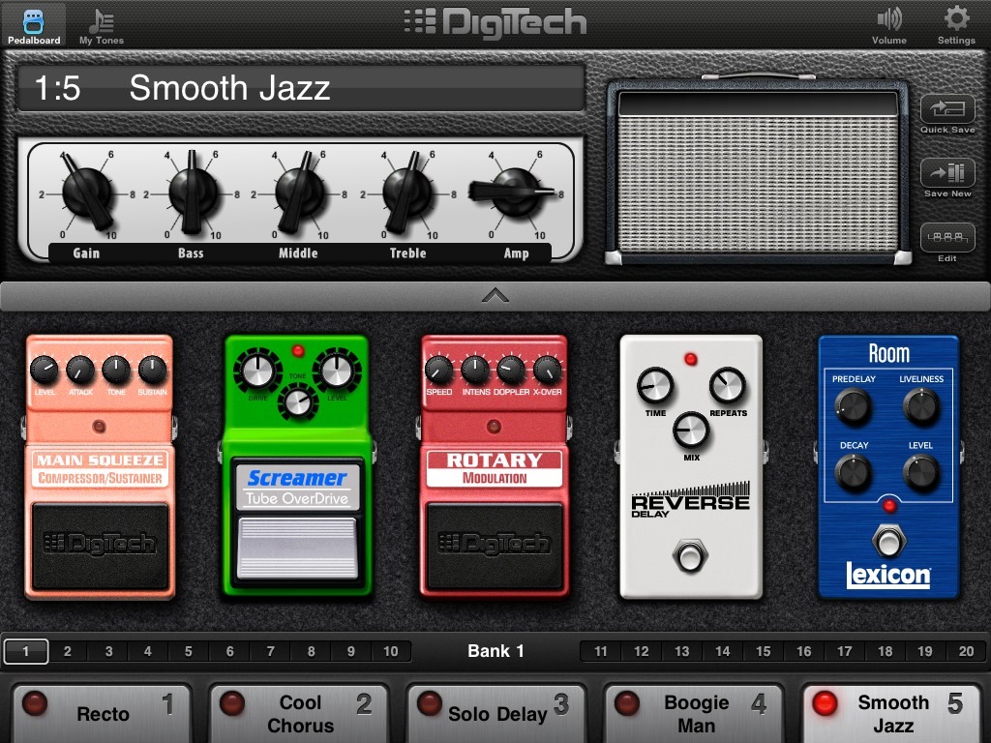
Task: Switch to bank 15
Action: [763, 651]
